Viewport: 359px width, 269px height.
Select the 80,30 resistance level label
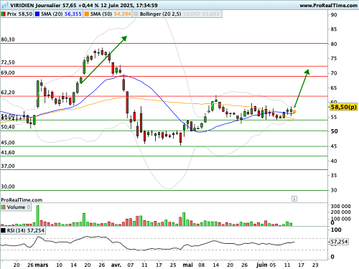(x=8, y=39)
